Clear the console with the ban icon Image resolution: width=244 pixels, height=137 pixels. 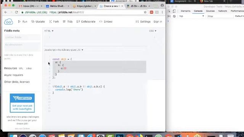coord(174,16)
